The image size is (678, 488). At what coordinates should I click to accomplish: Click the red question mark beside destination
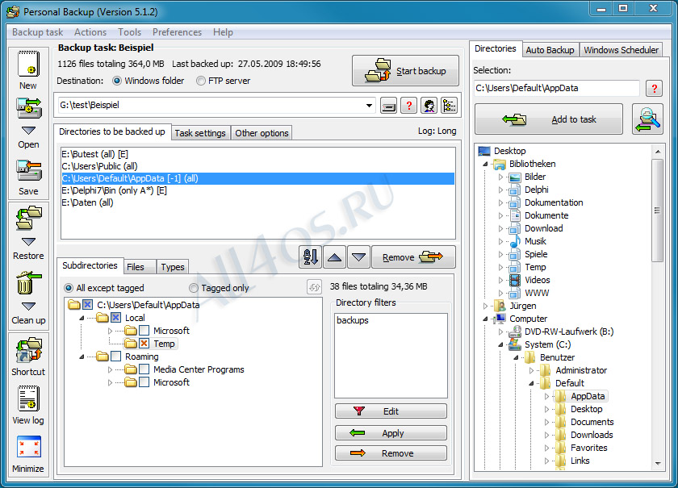click(x=408, y=106)
